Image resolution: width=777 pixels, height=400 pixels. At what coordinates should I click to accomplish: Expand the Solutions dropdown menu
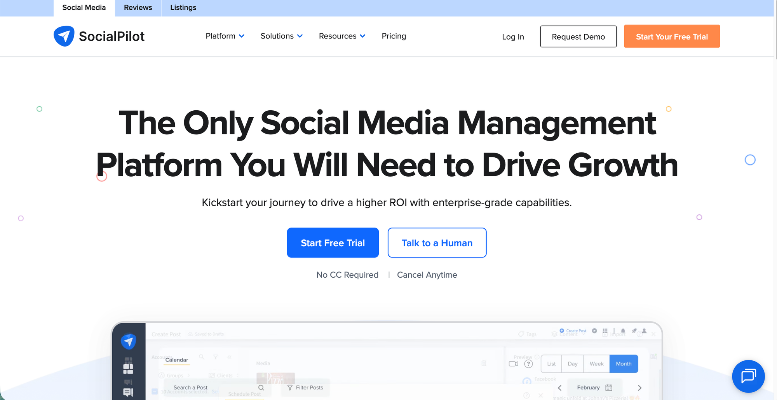tap(282, 36)
